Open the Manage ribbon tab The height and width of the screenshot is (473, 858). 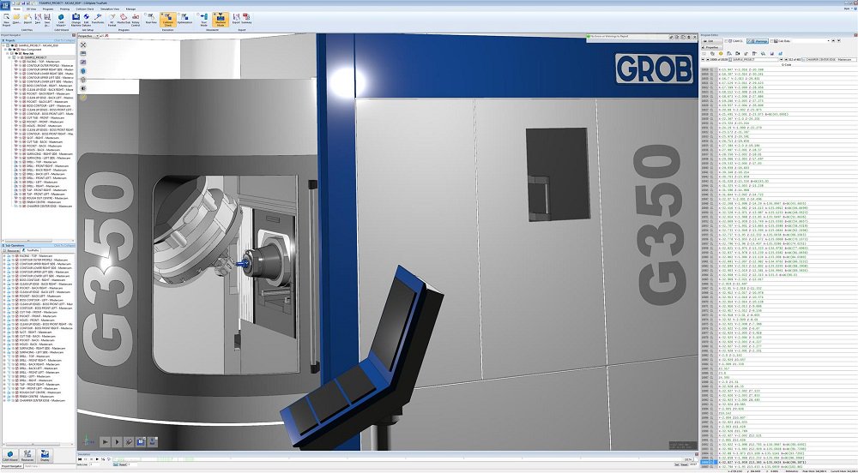pos(130,9)
